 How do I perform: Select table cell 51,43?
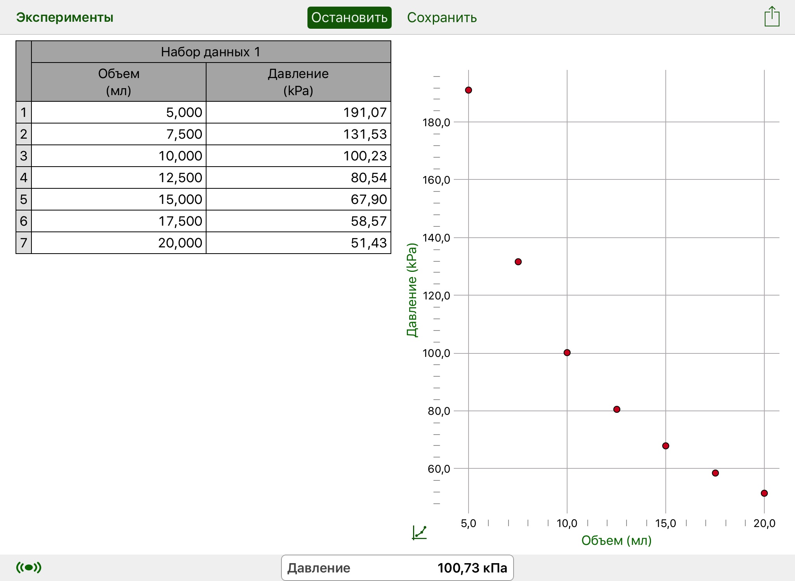[x=298, y=243]
